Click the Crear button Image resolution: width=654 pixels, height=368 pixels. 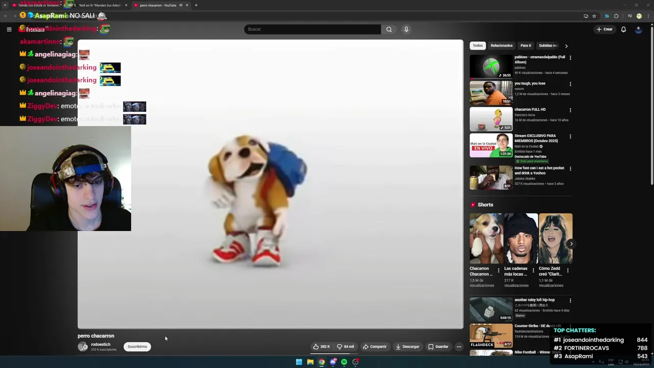604,29
